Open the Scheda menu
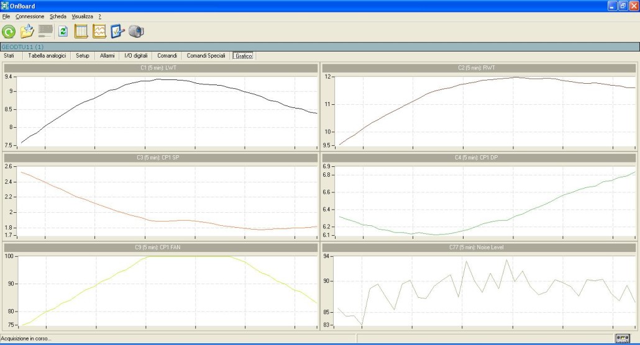Image resolution: width=640 pixels, height=345 pixels. pyautogui.click(x=58, y=16)
